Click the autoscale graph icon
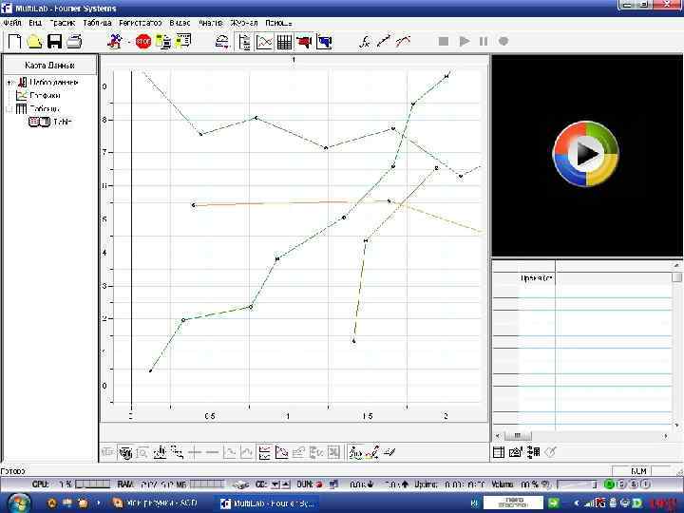This screenshot has width=684, height=513. click(161, 453)
